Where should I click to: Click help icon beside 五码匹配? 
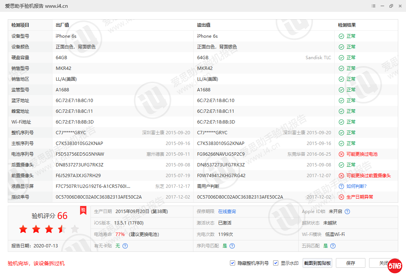(333, 246)
